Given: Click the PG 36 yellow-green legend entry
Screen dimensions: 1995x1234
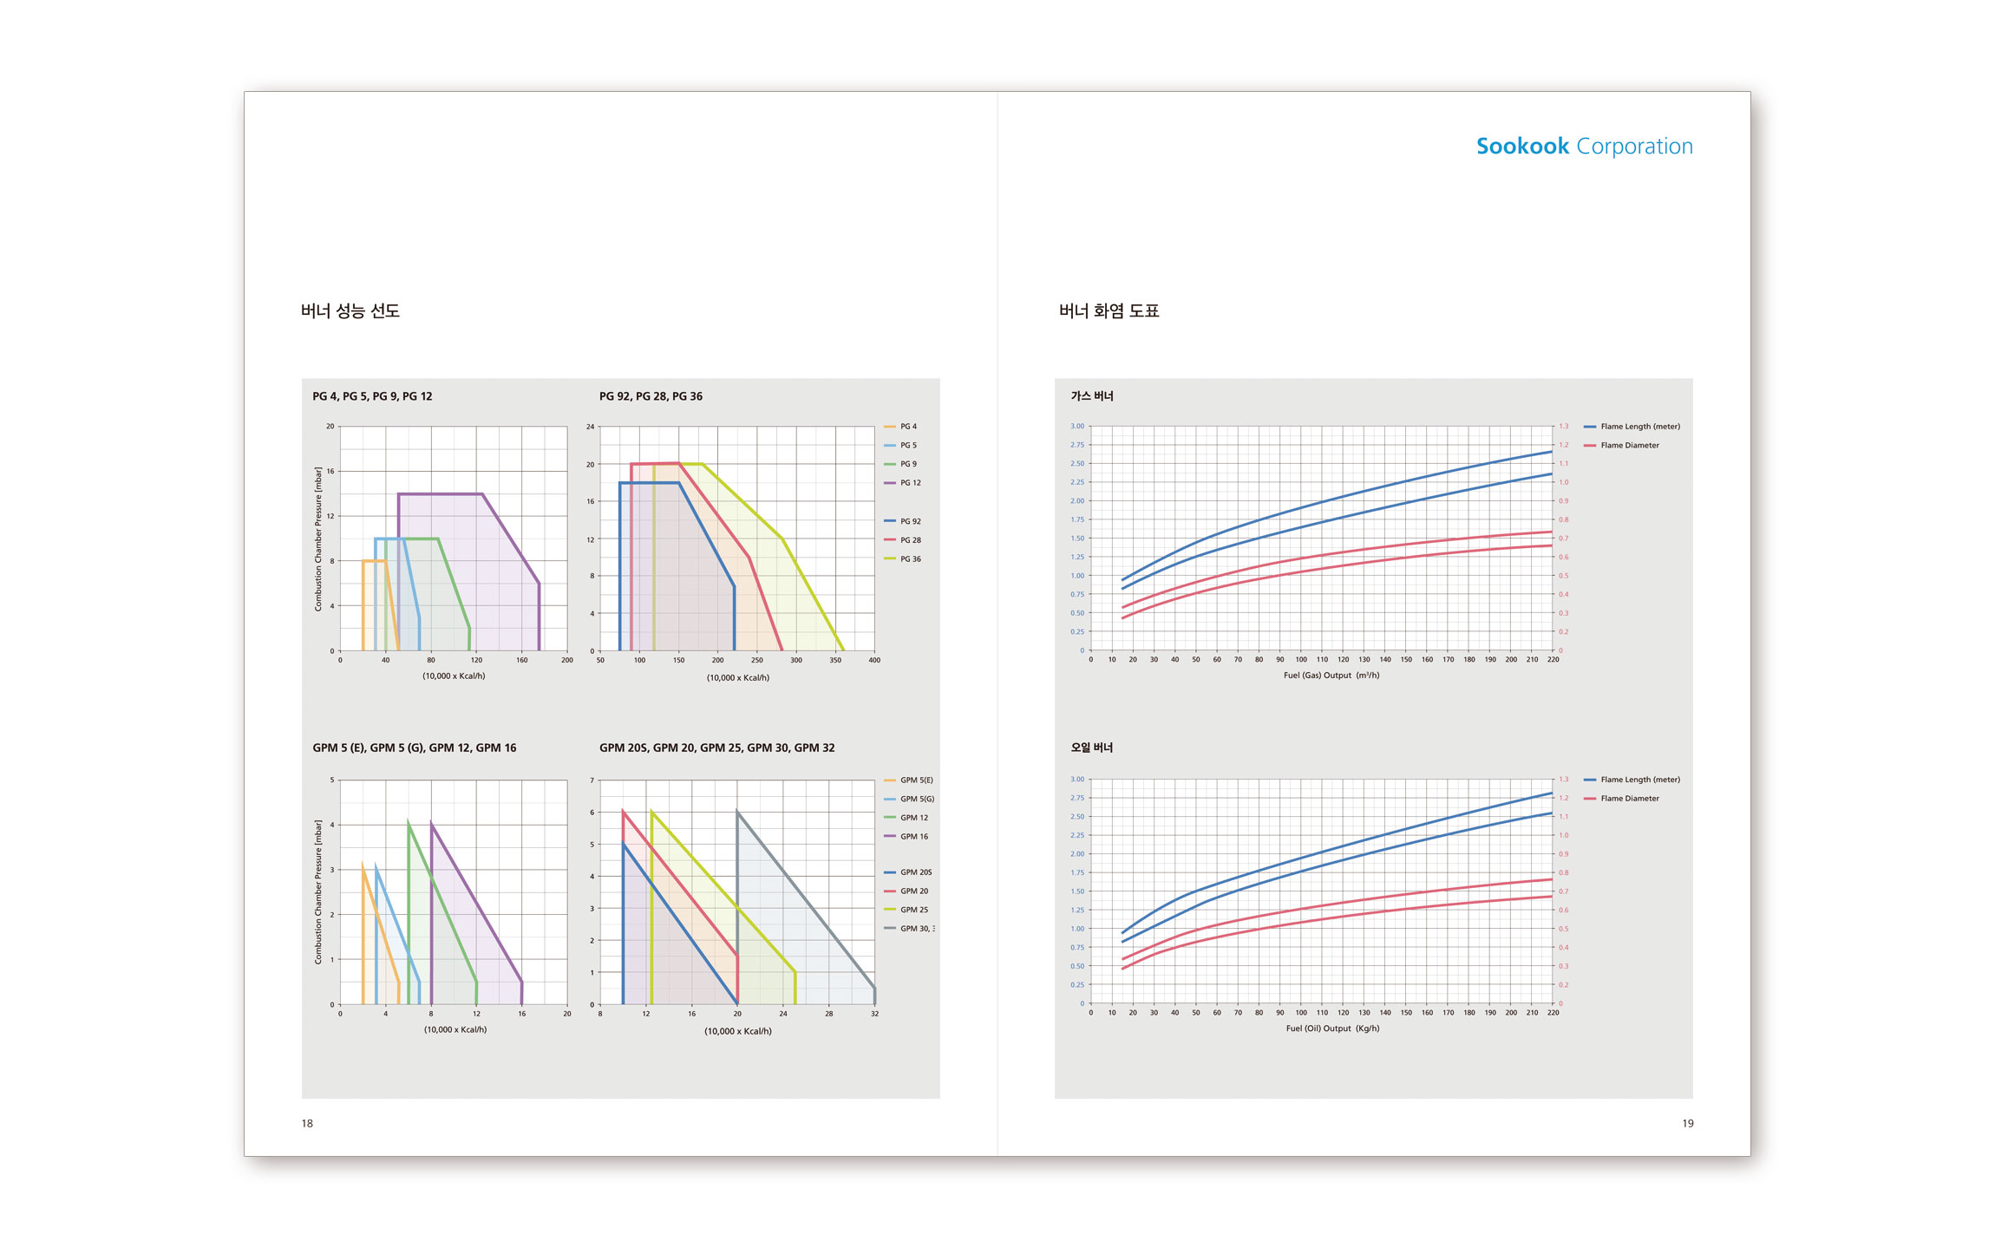Looking at the screenshot, I should 909,559.
